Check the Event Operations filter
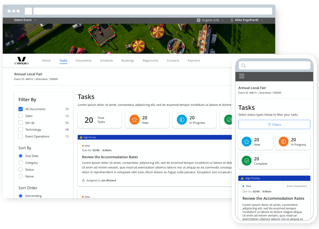 [x=21, y=137]
